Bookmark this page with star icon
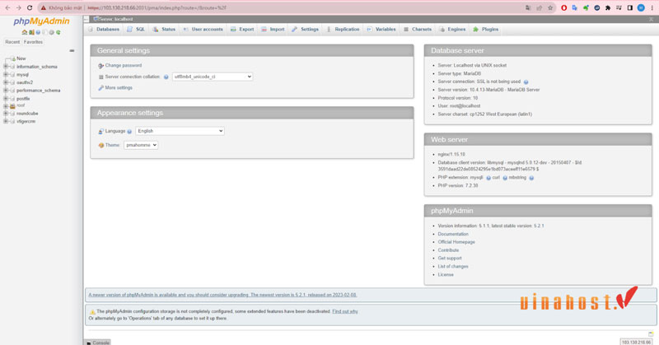The height and width of the screenshot is (345, 659). (550, 8)
